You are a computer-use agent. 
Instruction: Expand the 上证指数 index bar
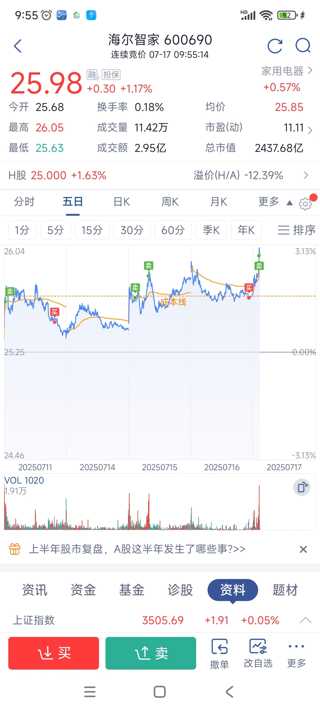tap(305, 620)
